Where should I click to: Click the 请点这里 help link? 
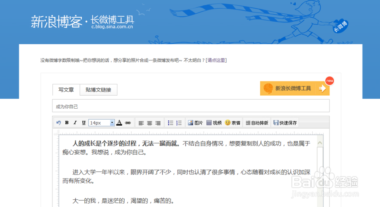point(216,60)
